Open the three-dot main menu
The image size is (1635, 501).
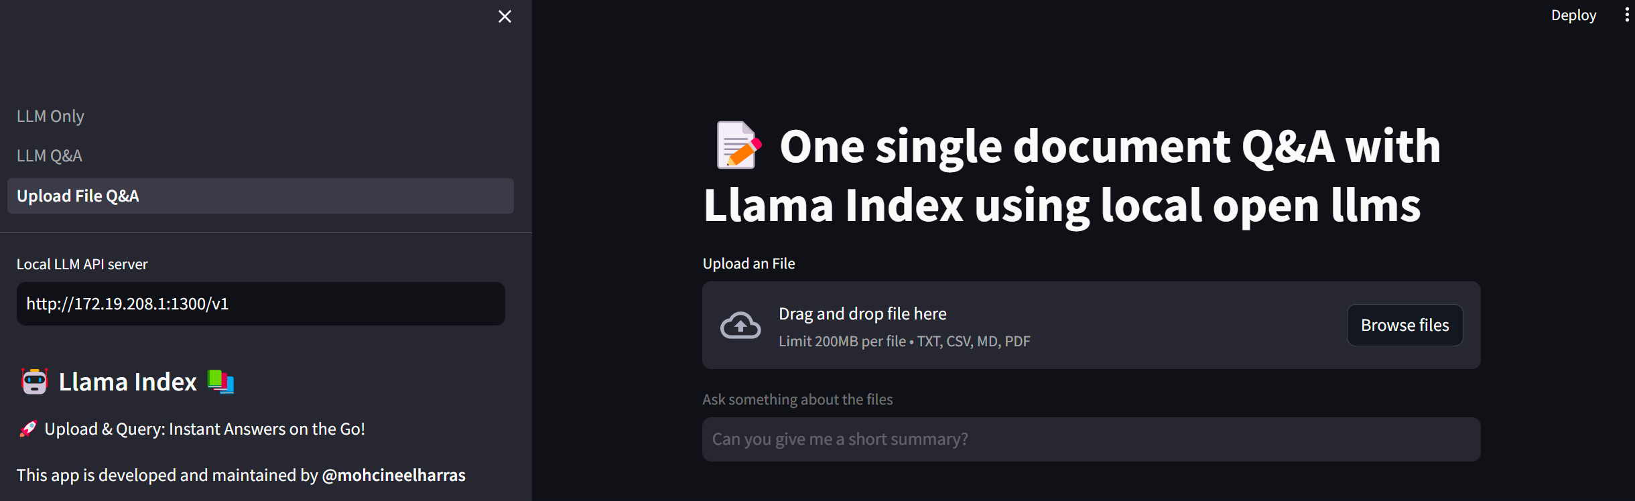1627,15
